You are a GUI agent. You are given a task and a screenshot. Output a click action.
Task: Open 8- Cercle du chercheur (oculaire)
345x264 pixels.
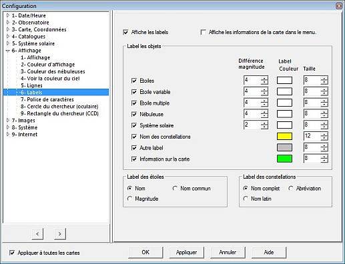[59, 107]
